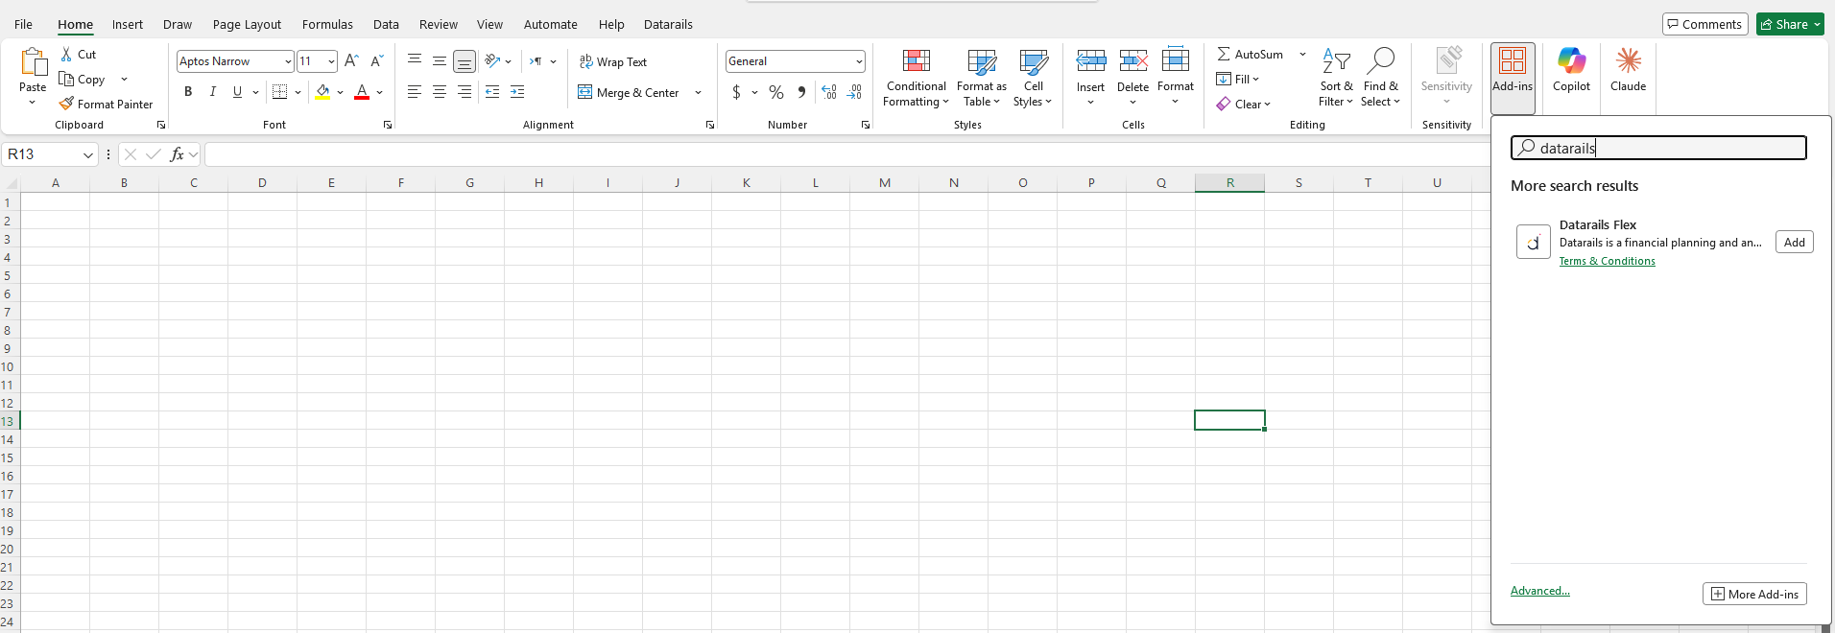Decrease font size with the smaller A icon
1835x633 pixels.
[377, 60]
